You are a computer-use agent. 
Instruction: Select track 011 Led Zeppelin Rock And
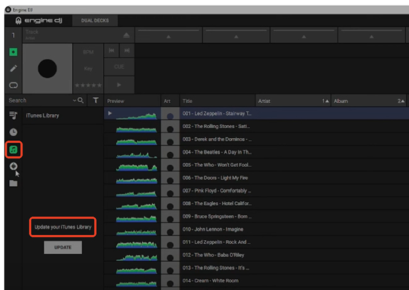click(256, 242)
